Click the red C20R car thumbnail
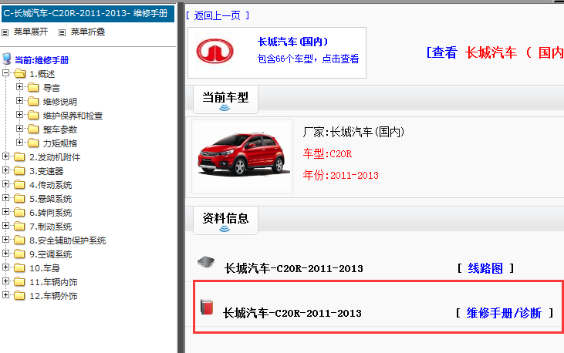This screenshot has width=564, height=353. click(243, 156)
